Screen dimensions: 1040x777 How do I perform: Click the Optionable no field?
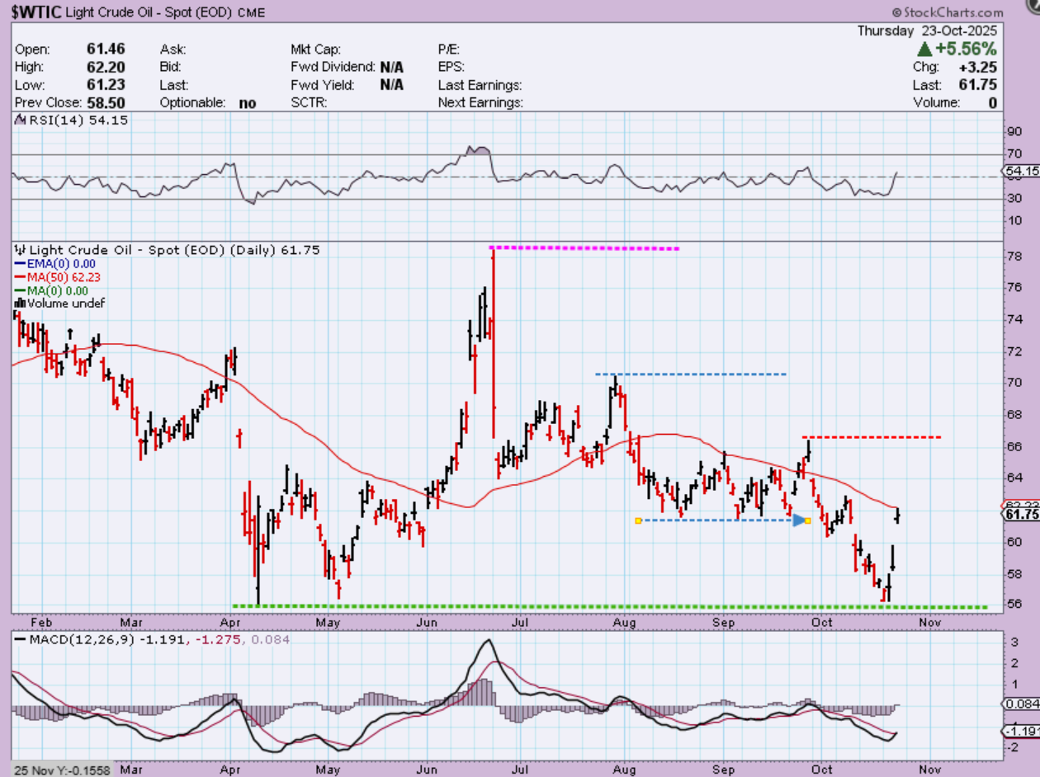[x=208, y=103]
